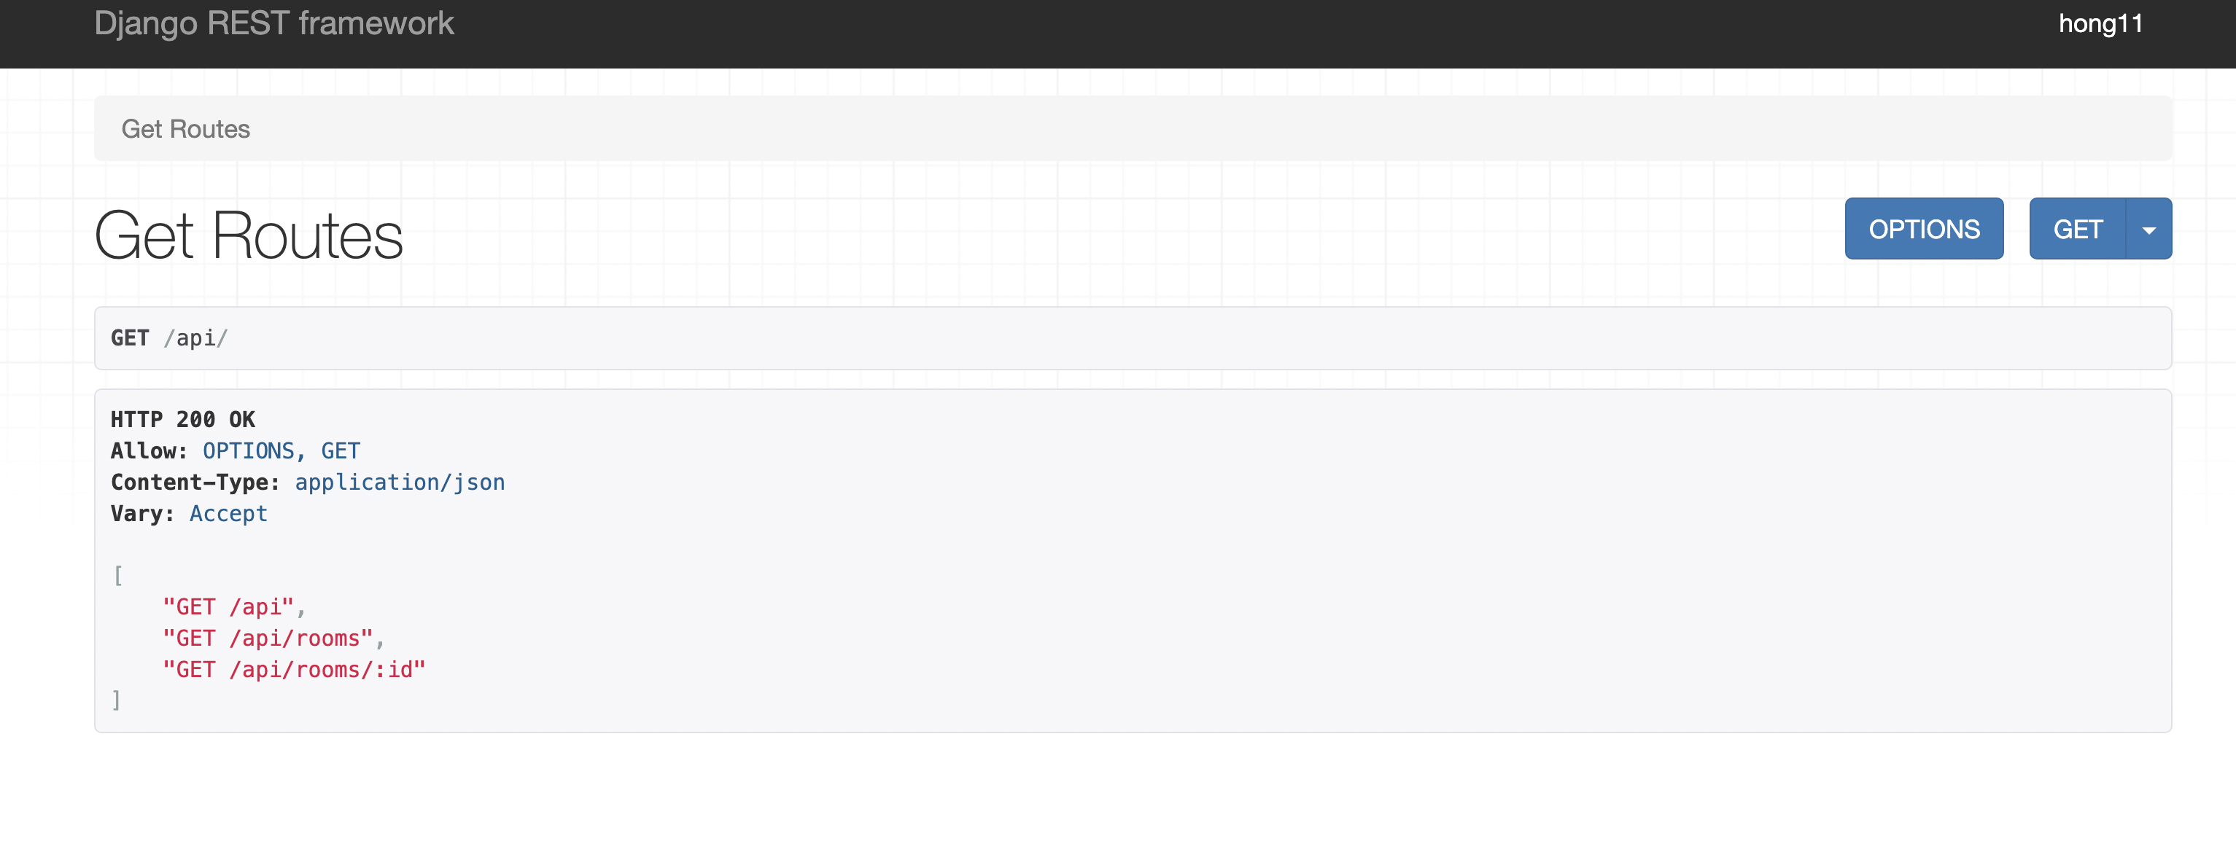The height and width of the screenshot is (844, 2236).
Task: Click the HTTP 200 OK status line
Action: click(x=183, y=420)
